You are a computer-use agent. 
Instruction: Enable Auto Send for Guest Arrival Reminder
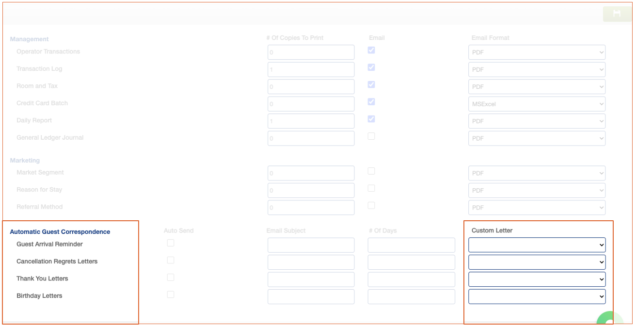pos(171,243)
